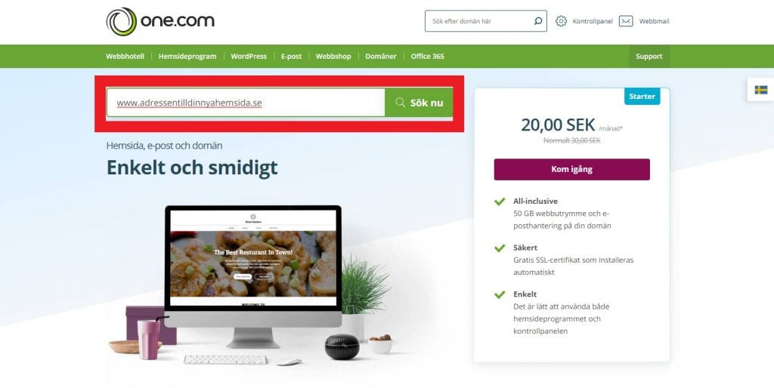The height and width of the screenshot is (388, 774).
Task: Click the Support tab in navigation
Action: pos(649,56)
